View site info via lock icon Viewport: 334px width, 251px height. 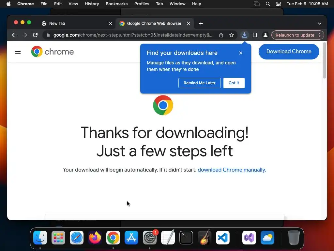[x=48, y=35]
